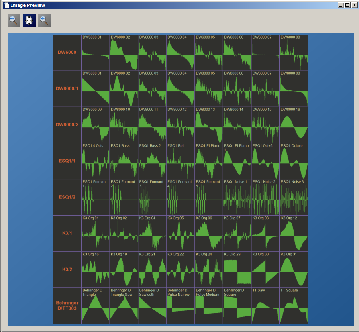Select the TT-Saw waveform cell
This screenshot has height=332, width=359.
point(265,306)
